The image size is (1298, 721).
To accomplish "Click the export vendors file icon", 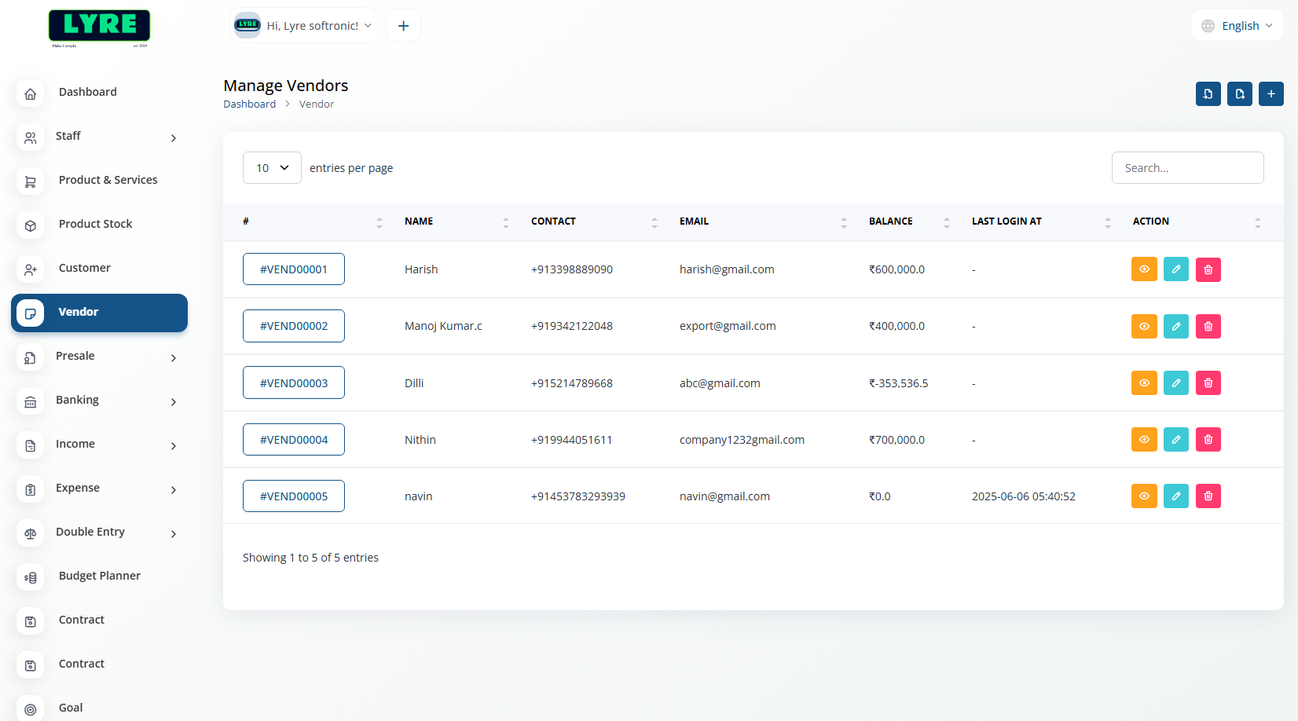I will (1239, 94).
